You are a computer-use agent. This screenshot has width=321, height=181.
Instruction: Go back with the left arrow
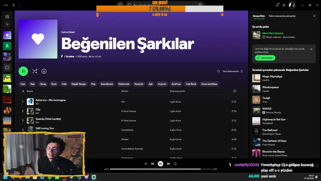(x=14, y=5)
